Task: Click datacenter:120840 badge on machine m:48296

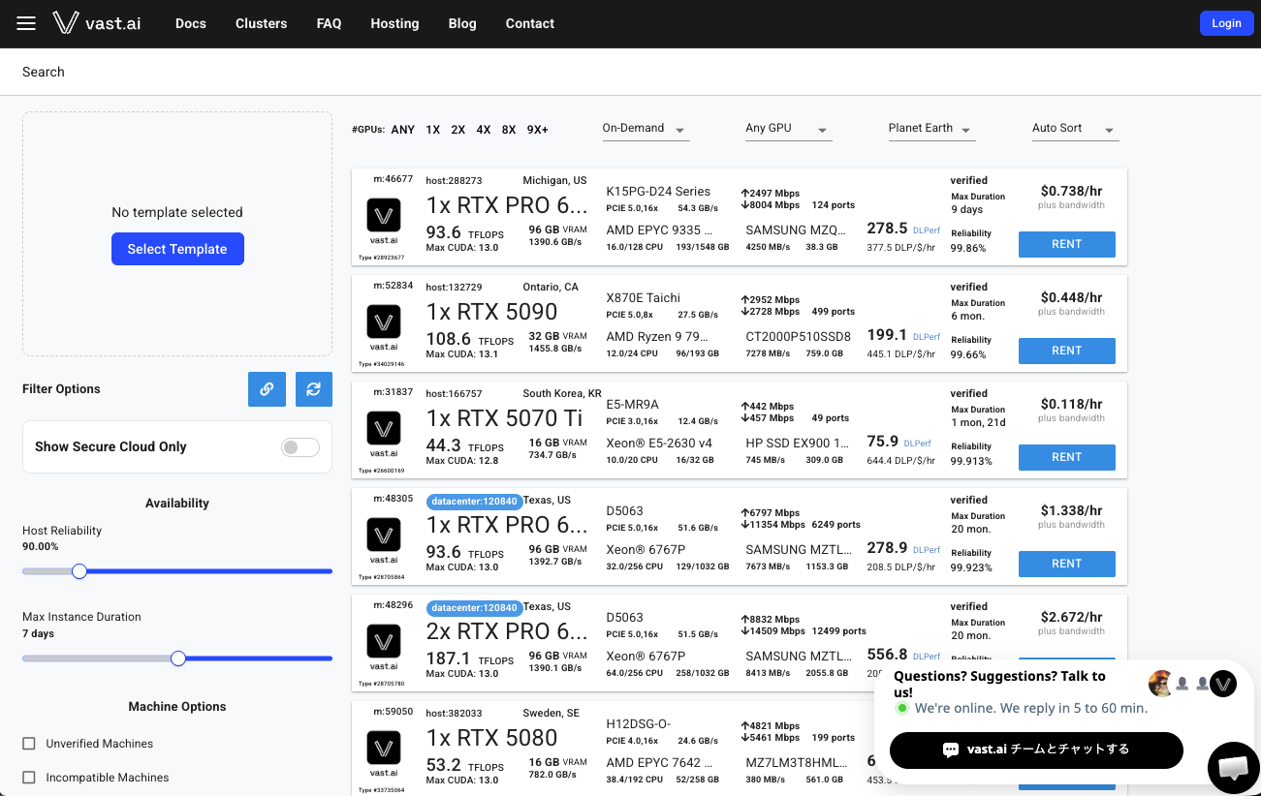Action: 474,608
